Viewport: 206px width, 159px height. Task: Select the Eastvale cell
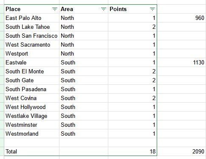(32, 62)
